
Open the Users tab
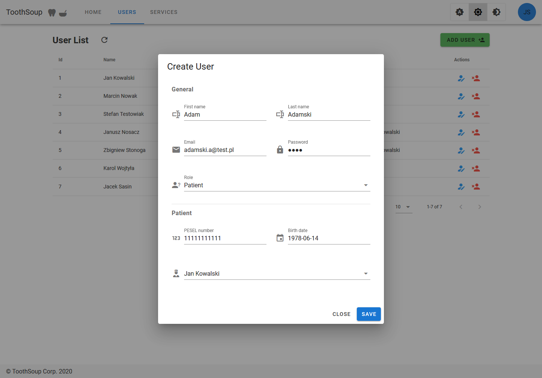click(127, 12)
